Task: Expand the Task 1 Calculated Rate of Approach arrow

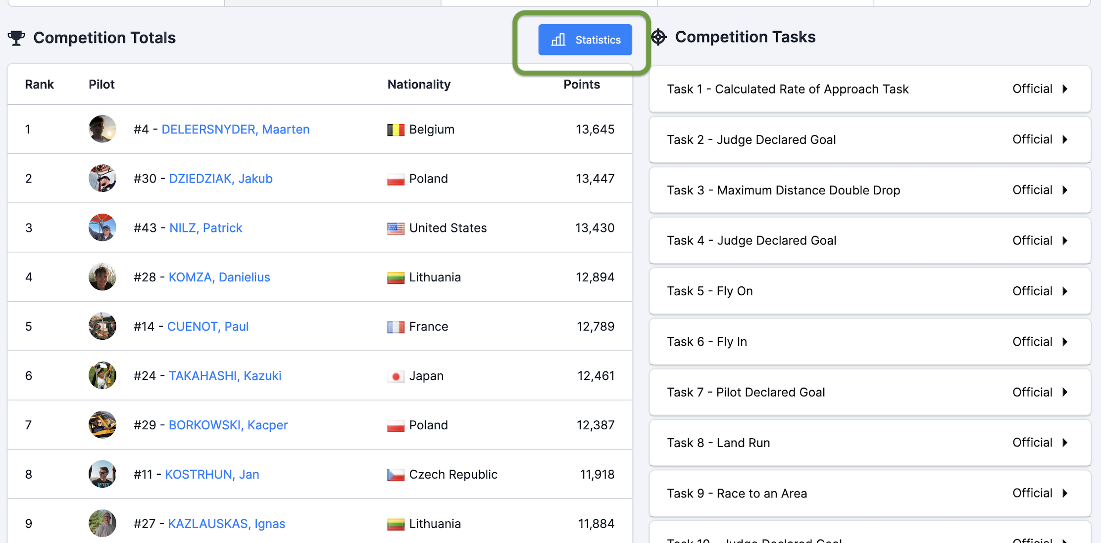Action: click(x=1065, y=89)
